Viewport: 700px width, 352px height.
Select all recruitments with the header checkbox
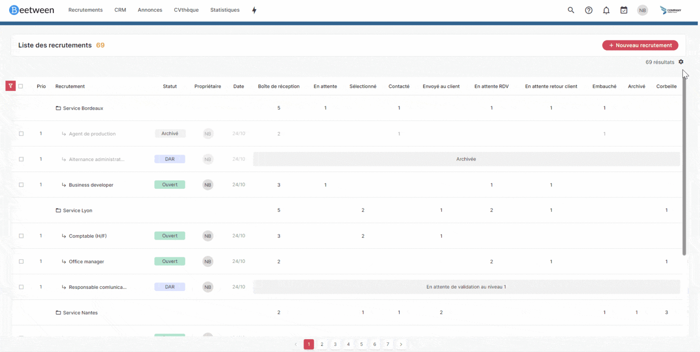tap(21, 86)
